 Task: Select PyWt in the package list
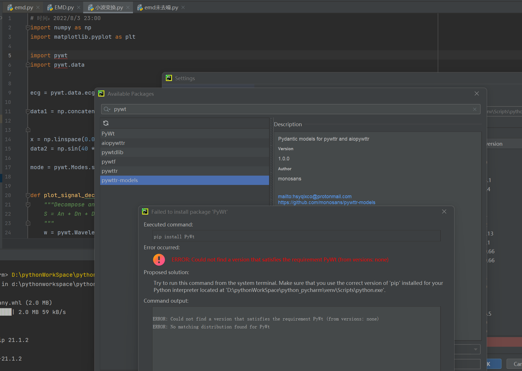[x=184, y=134]
